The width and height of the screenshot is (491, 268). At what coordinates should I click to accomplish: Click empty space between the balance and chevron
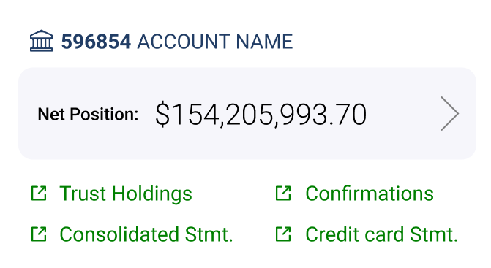403,114
